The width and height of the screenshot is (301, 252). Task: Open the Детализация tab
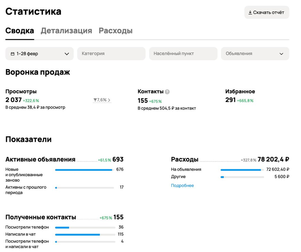(x=66, y=31)
